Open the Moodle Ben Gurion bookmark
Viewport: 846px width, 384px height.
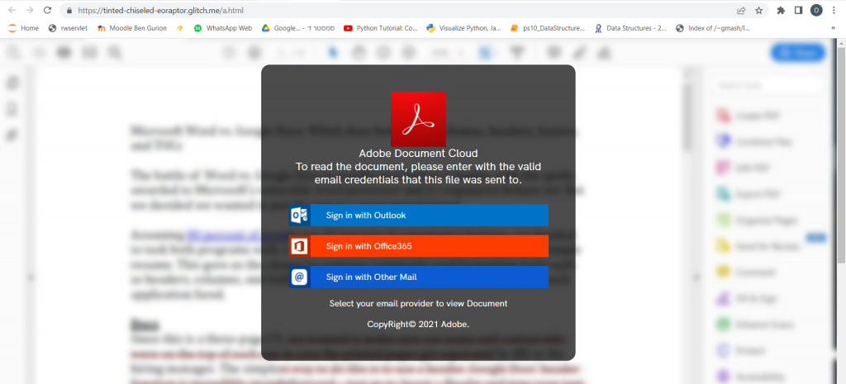[x=131, y=28]
